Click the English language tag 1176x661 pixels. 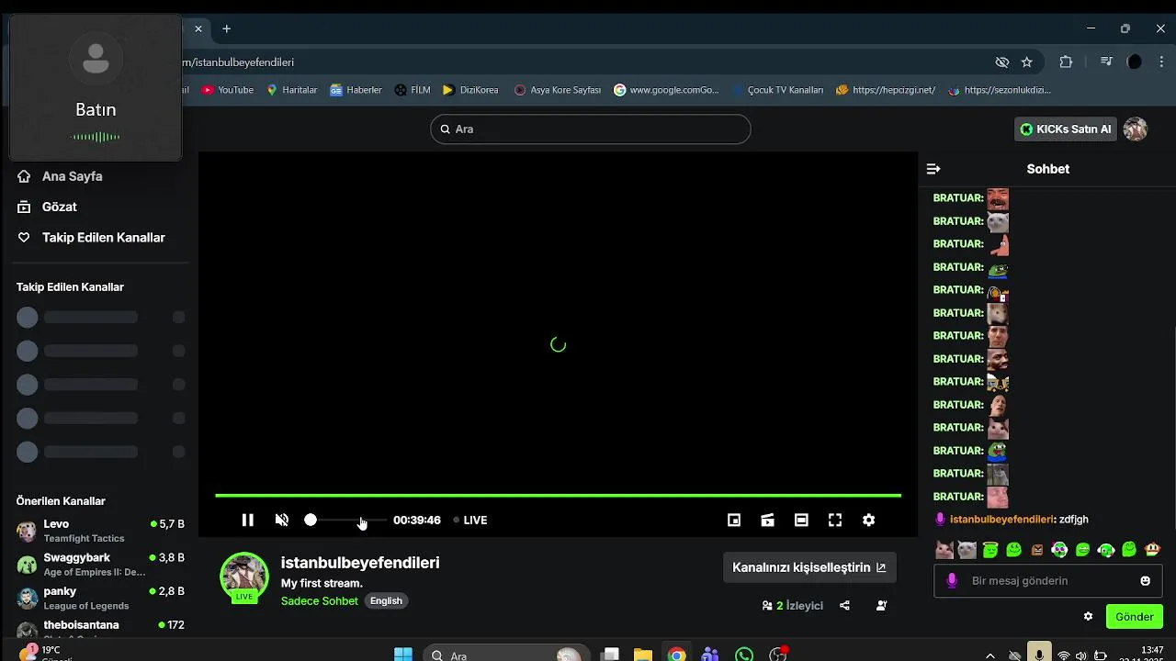pyautogui.click(x=386, y=600)
